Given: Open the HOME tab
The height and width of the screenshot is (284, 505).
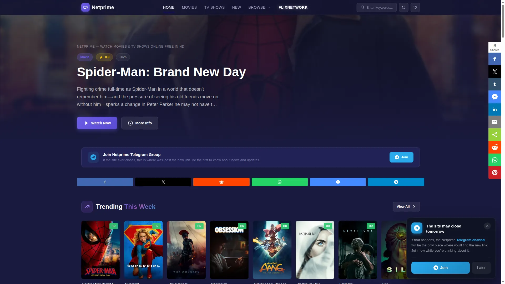Looking at the screenshot, I should pos(169,7).
